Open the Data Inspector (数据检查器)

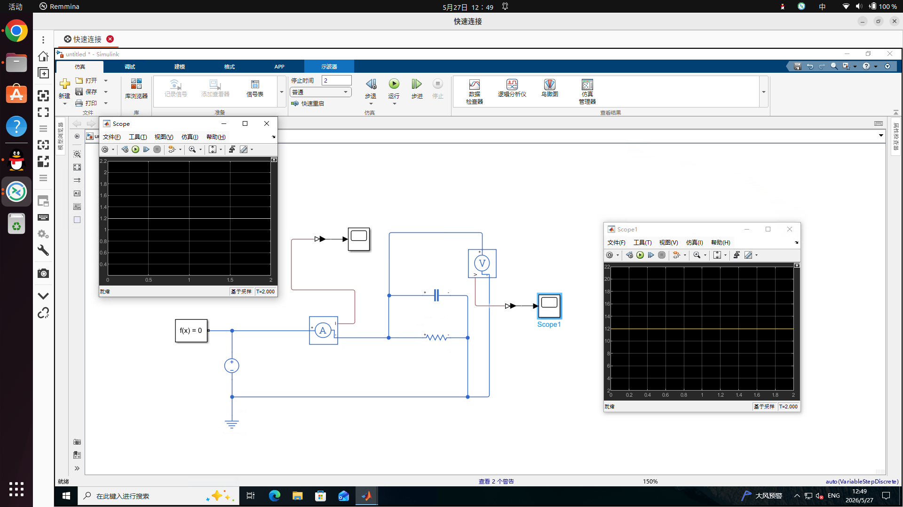pos(474,92)
